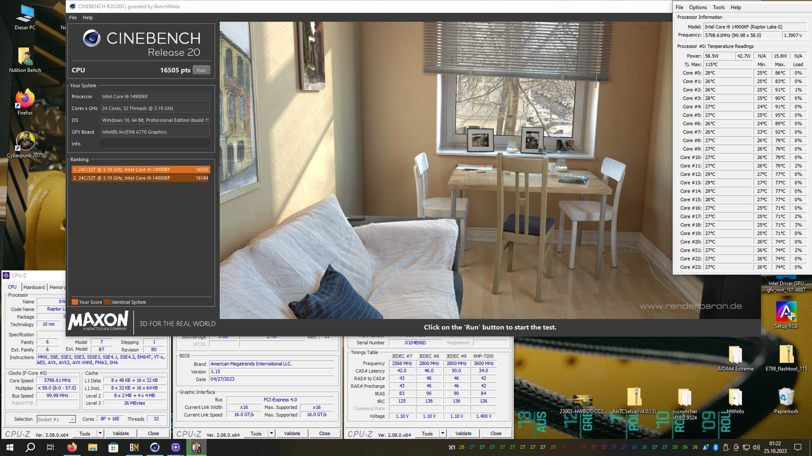Select the Setup RGB desktop icon
812x456 pixels.
pyautogui.click(x=786, y=315)
